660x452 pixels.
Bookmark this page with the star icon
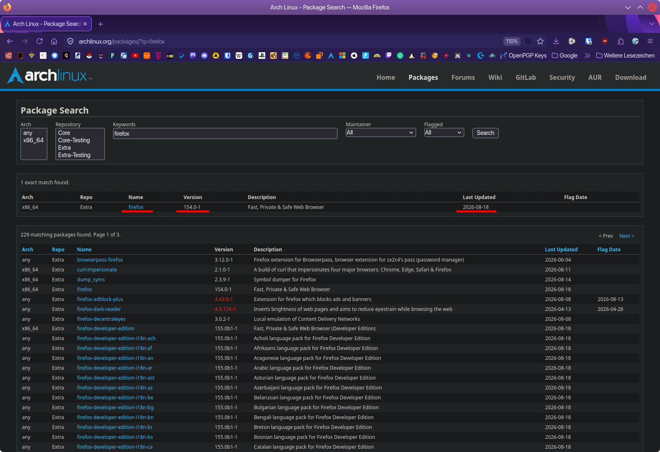540,41
